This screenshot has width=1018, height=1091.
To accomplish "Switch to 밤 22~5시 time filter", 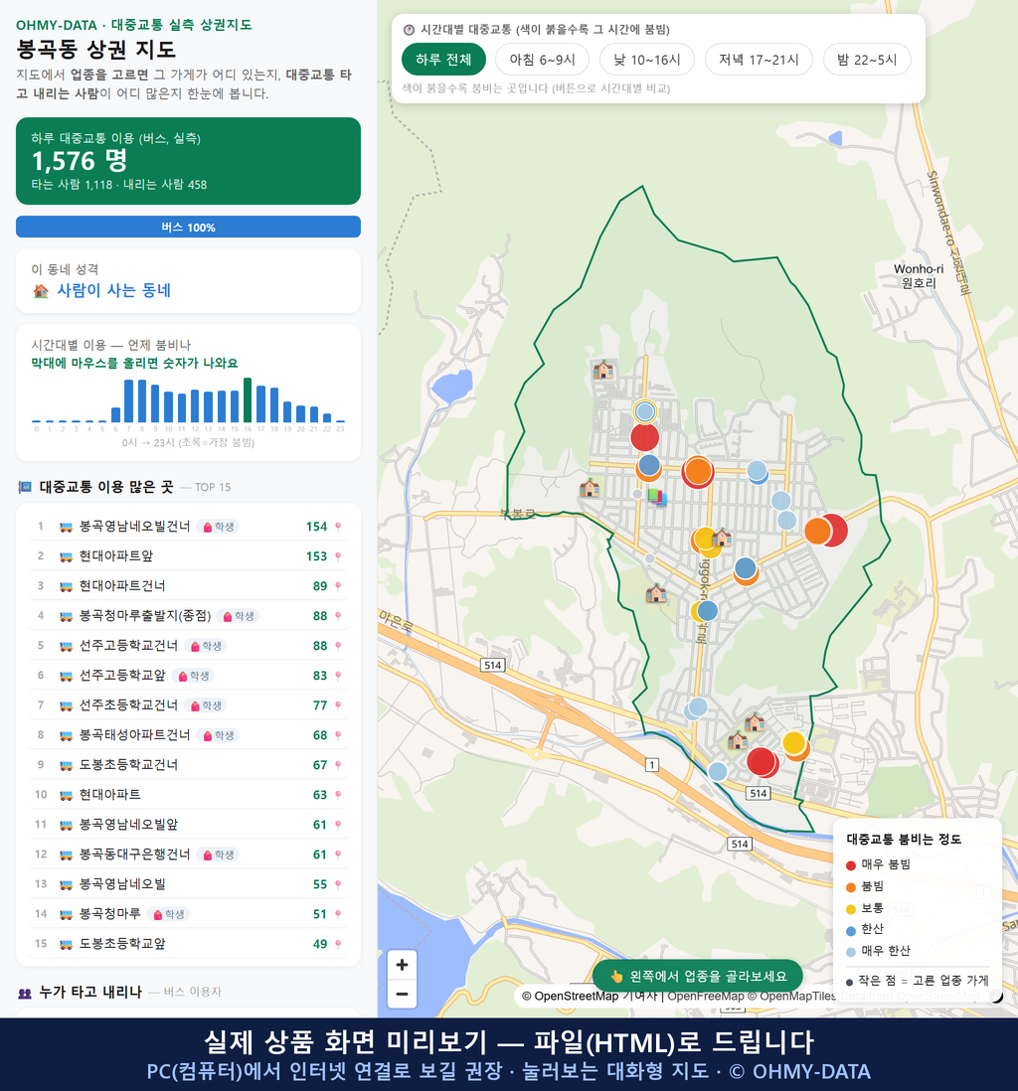I will pyautogui.click(x=866, y=60).
